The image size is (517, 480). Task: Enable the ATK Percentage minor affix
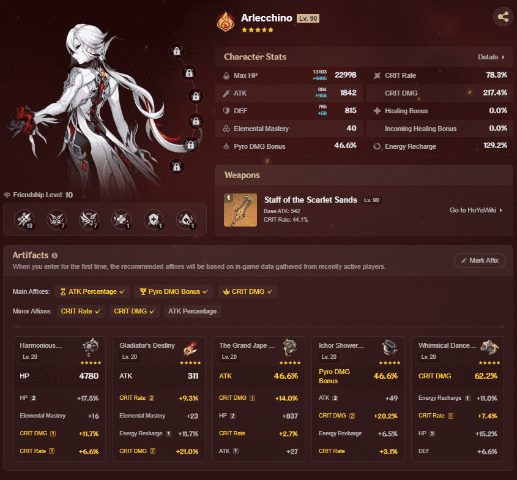[x=192, y=311]
